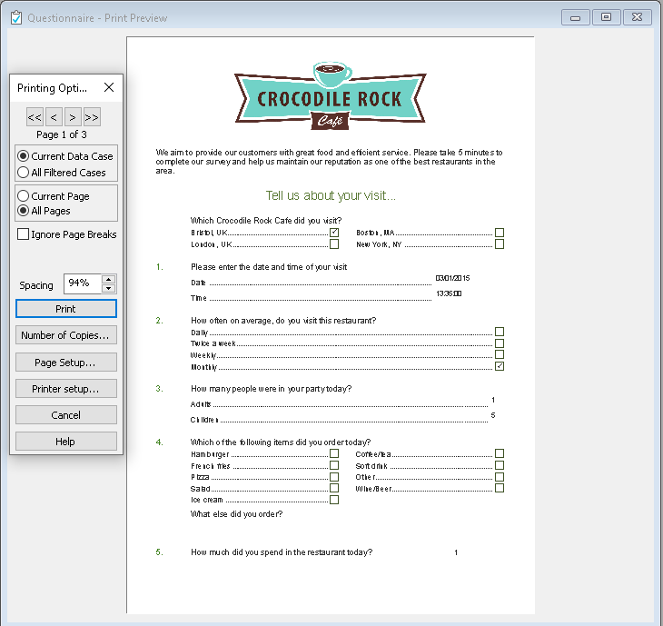This screenshot has width=663, height=626.
Task: Click the Ice cream checkbox
Action: (334, 500)
